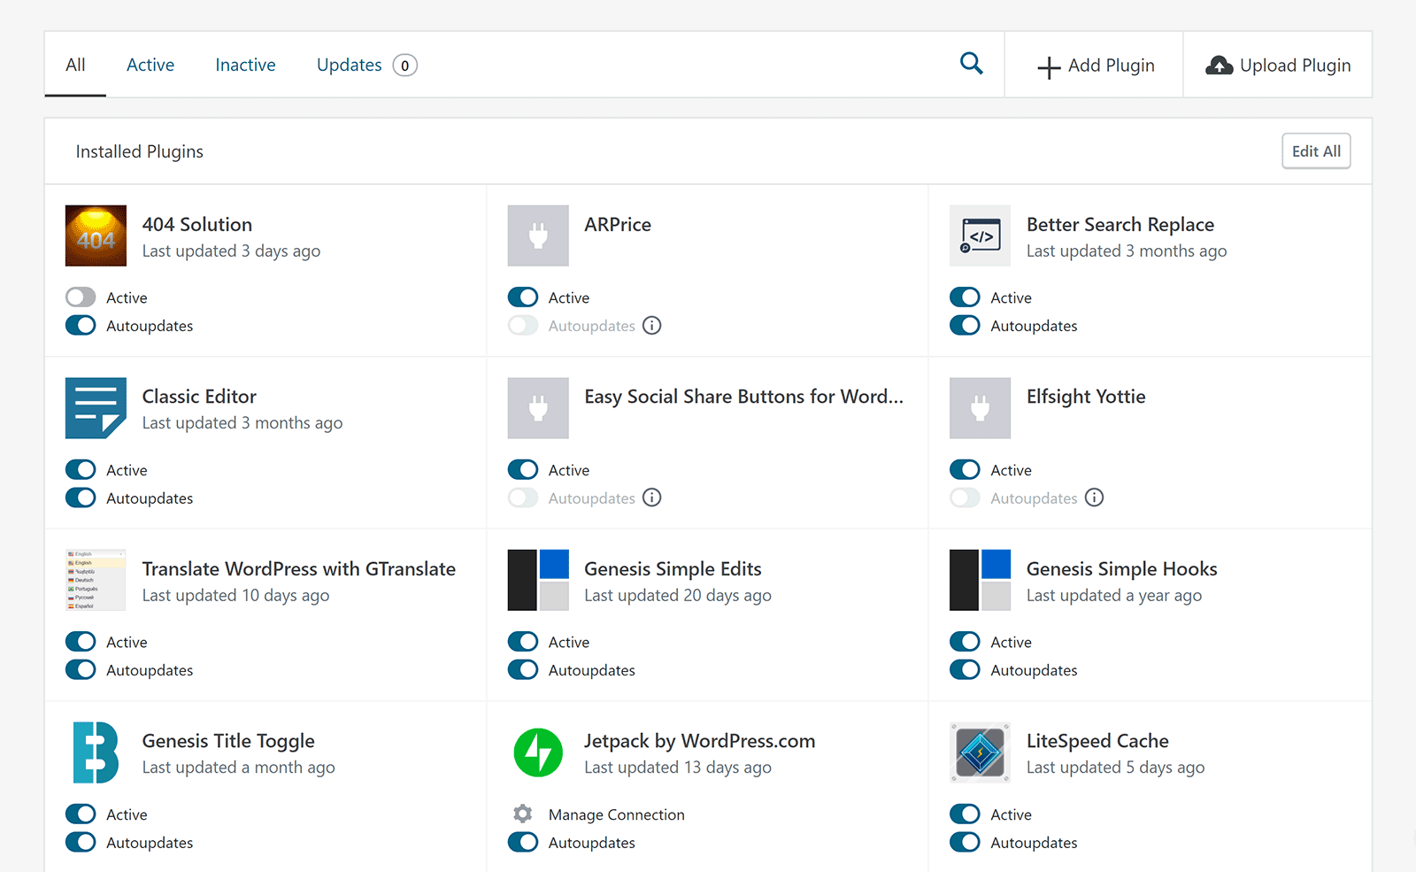Toggle Active off for Better Search Replace

coord(965,297)
